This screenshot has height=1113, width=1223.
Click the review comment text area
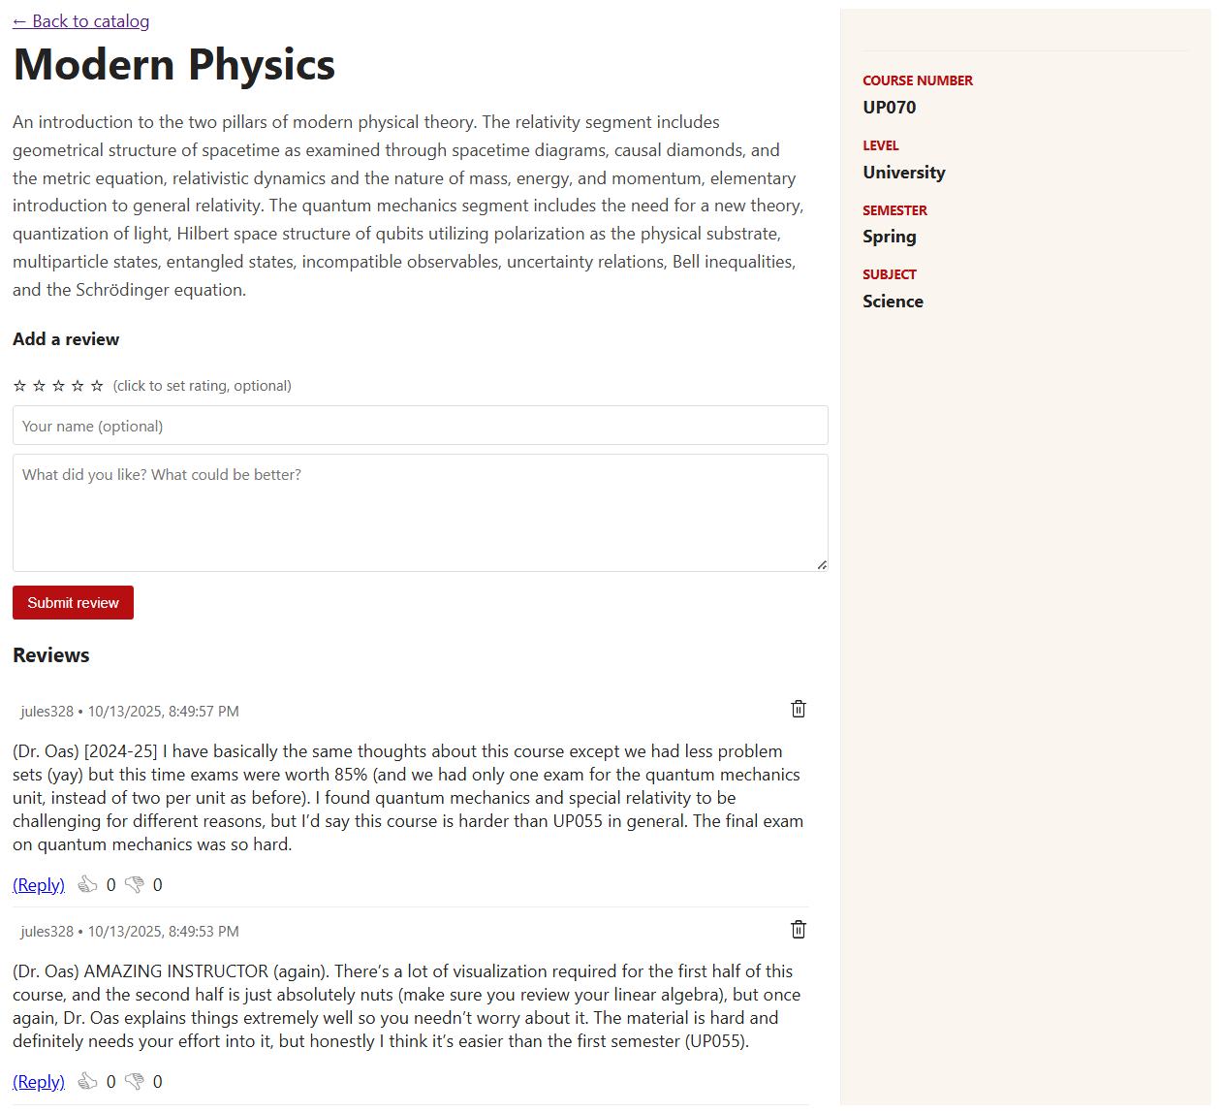tap(420, 512)
